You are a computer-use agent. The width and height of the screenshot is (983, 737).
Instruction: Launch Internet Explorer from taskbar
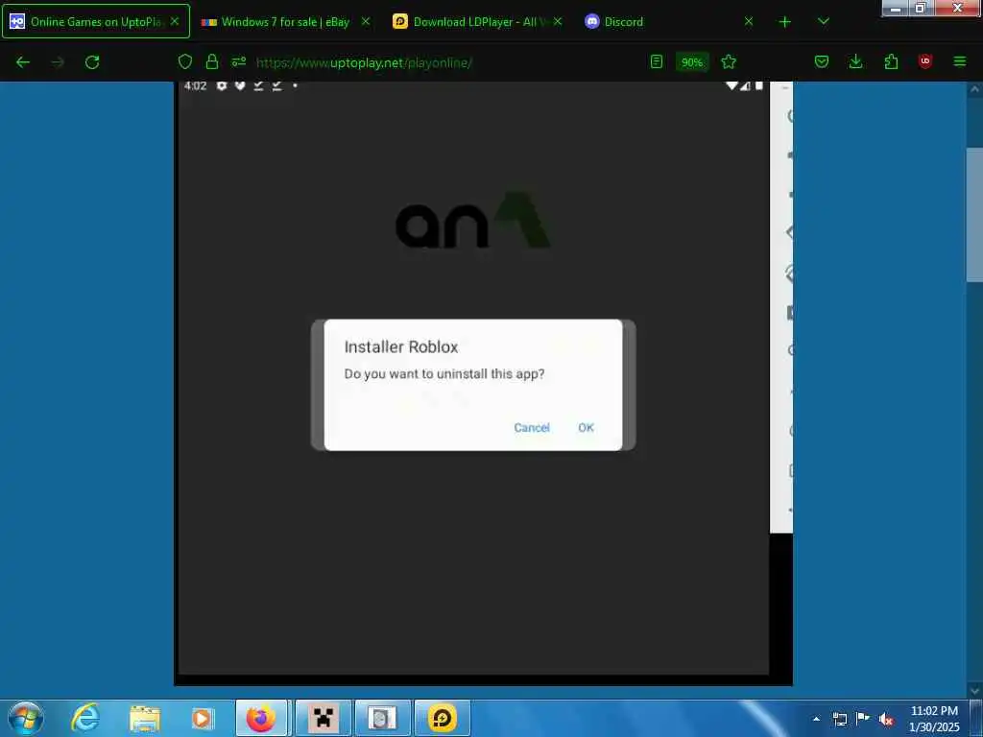pyautogui.click(x=85, y=718)
